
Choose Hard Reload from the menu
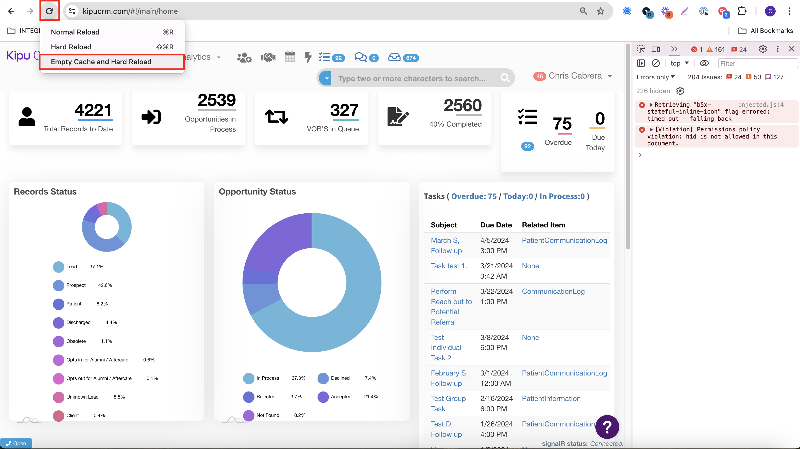[x=71, y=47]
